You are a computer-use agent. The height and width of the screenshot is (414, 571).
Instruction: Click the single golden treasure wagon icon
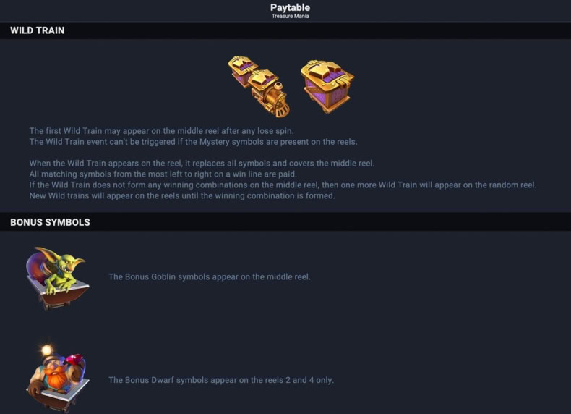click(327, 86)
